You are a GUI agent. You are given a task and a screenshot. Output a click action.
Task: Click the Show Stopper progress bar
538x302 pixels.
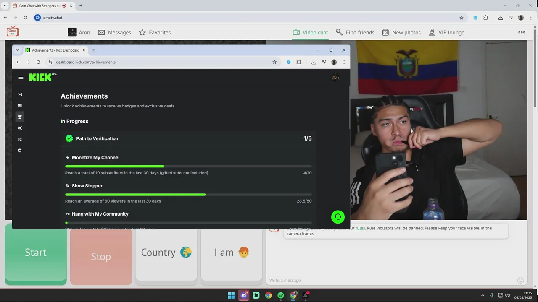point(188,195)
